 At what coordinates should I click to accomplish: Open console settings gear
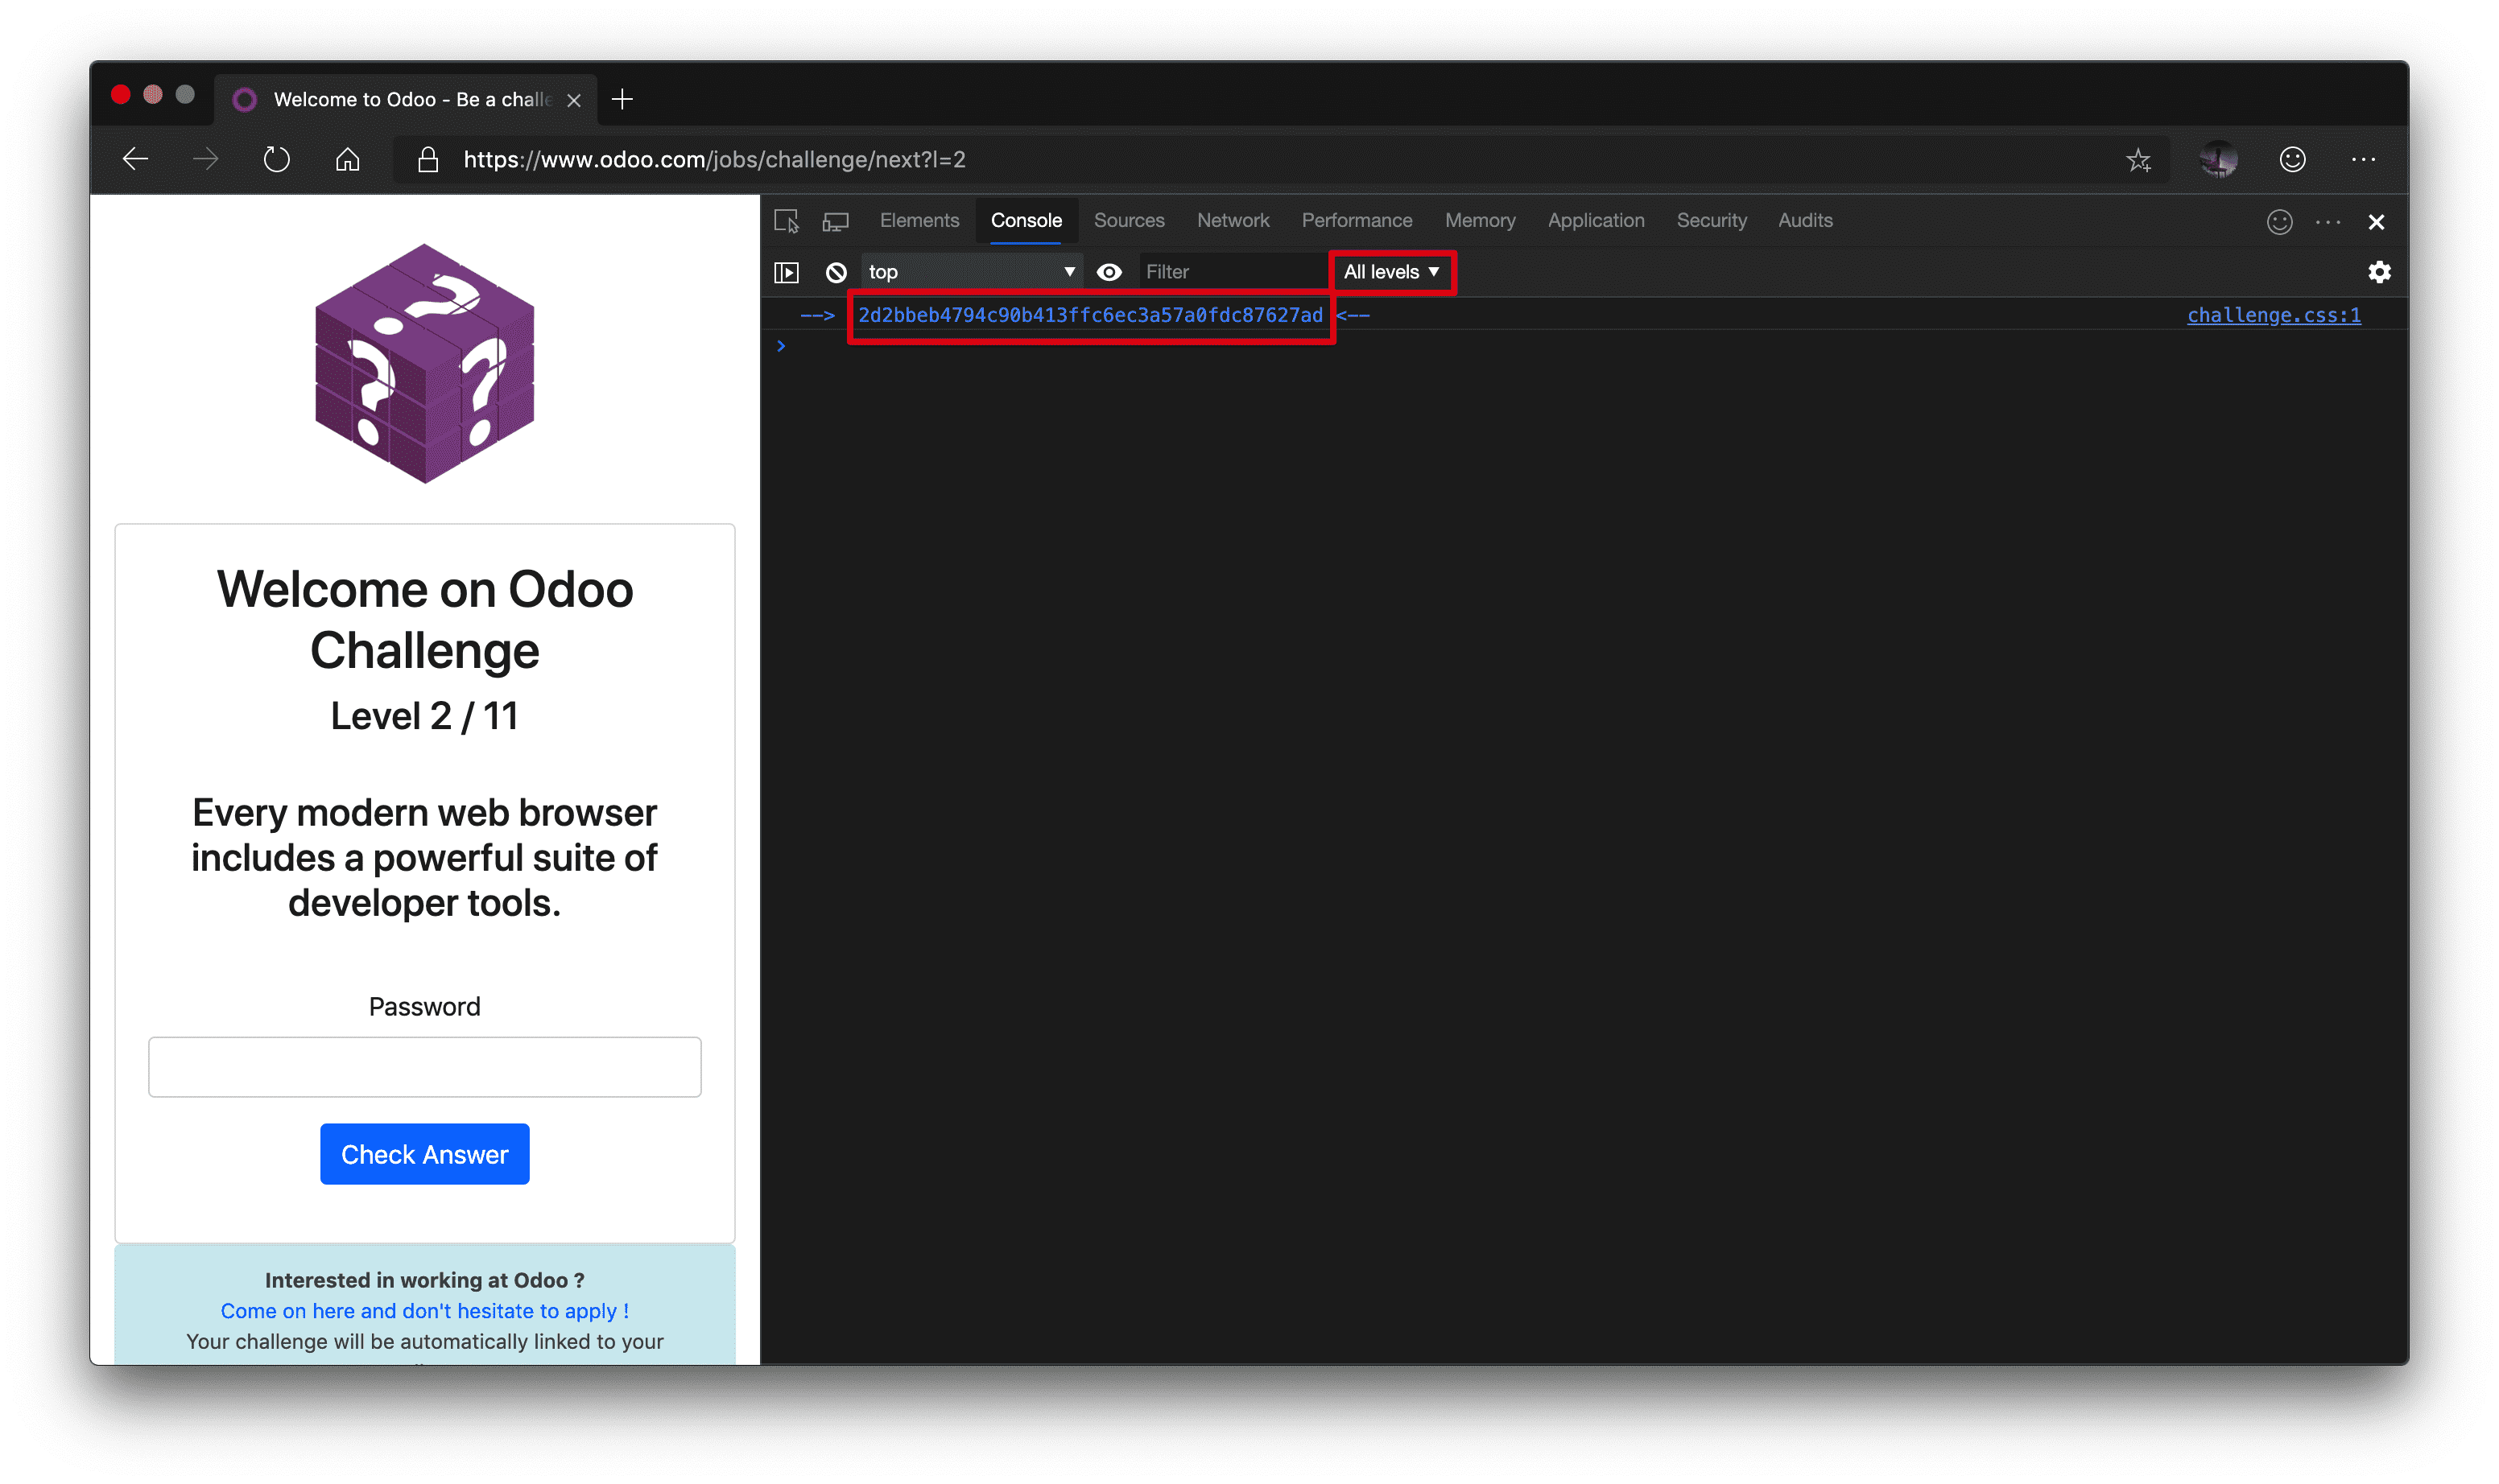pyautogui.click(x=2379, y=272)
